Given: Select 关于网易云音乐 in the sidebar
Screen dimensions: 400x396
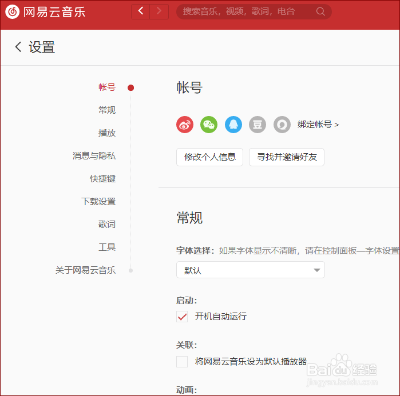Looking at the screenshot, I should click(85, 270).
